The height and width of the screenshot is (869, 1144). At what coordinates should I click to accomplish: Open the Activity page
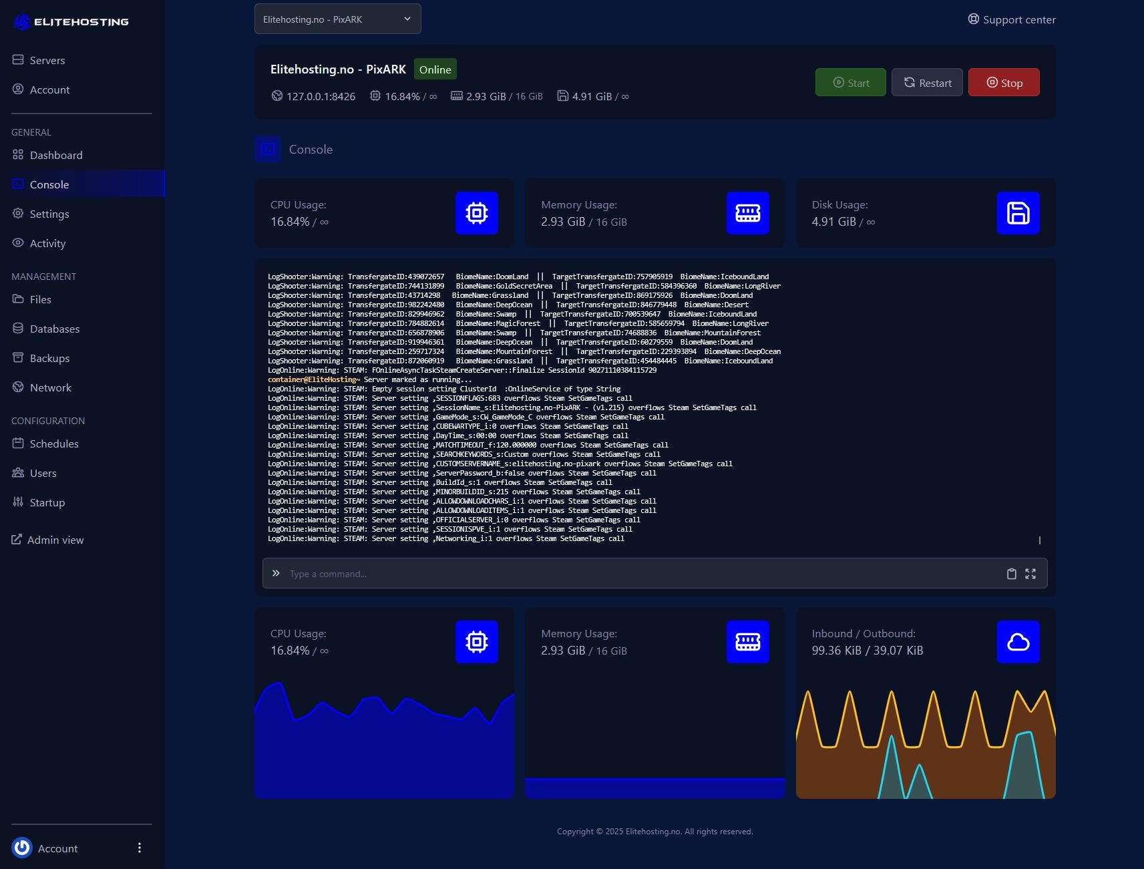click(47, 243)
